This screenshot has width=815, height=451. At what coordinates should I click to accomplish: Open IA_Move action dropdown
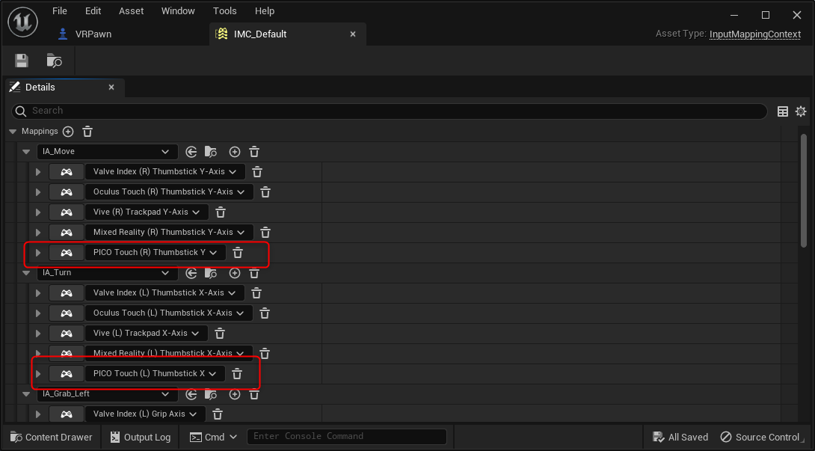point(107,151)
